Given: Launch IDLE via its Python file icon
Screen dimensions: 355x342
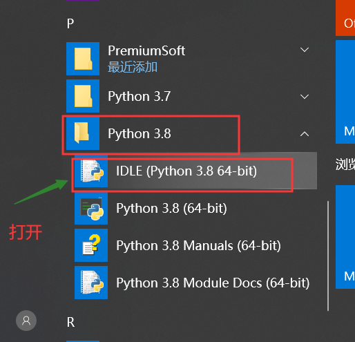Looking at the screenshot, I should coord(91,171).
